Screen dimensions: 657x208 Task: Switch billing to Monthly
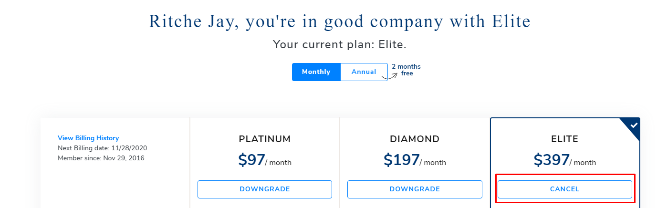tap(316, 72)
